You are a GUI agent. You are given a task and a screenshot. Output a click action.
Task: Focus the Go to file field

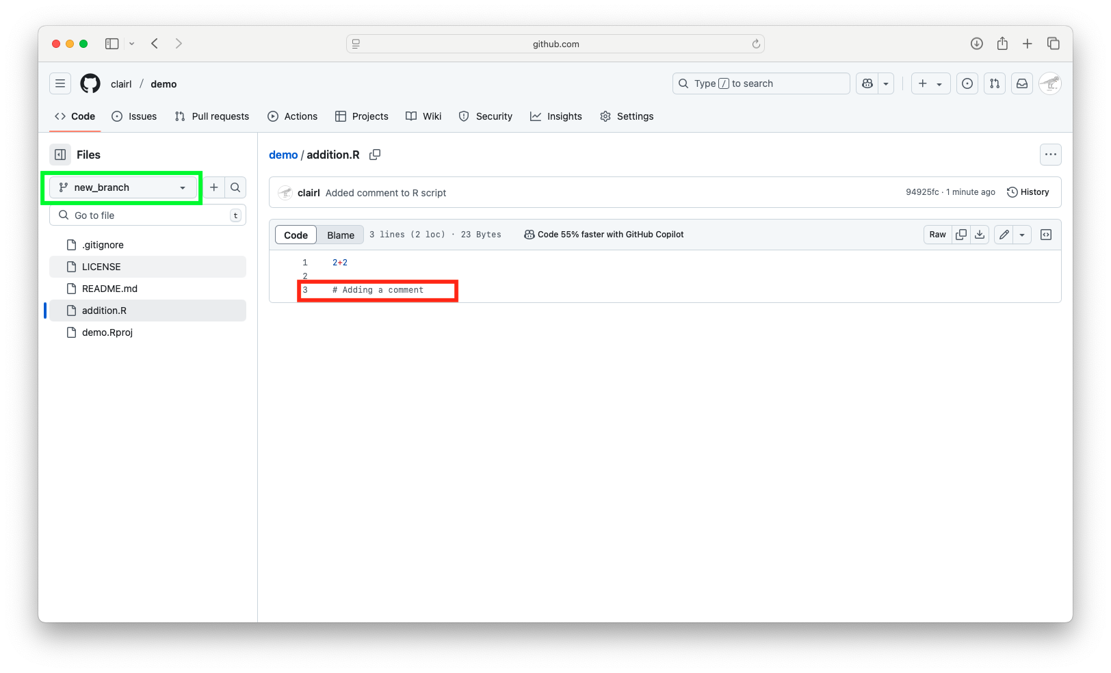tap(148, 215)
